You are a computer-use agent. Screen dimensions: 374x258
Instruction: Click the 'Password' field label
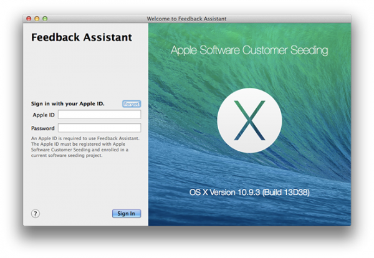point(43,128)
